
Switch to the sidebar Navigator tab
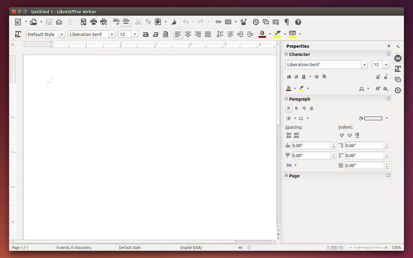(398, 90)
